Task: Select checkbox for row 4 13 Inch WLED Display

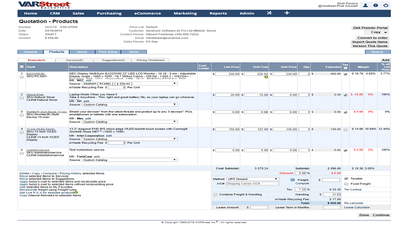Action: 22,132
